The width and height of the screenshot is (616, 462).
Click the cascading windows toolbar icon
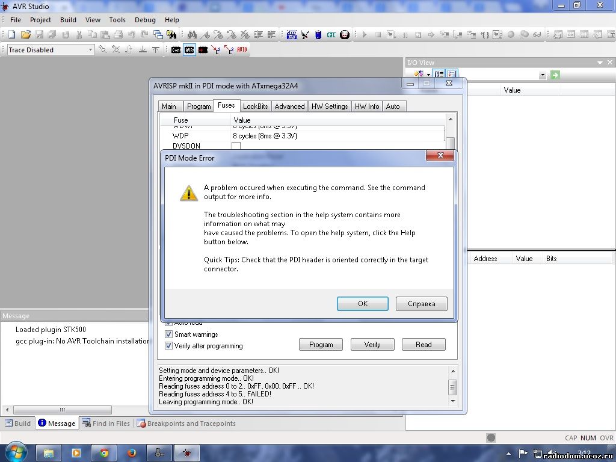tap(158, 34)
